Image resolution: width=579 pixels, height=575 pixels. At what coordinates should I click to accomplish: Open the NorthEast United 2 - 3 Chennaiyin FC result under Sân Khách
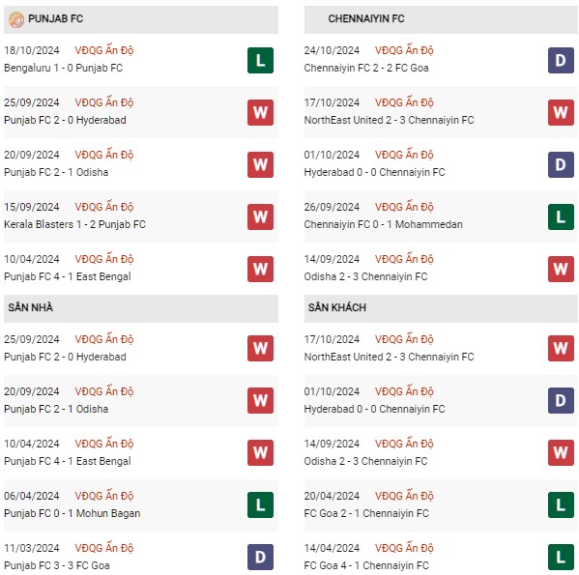(389, 357)
